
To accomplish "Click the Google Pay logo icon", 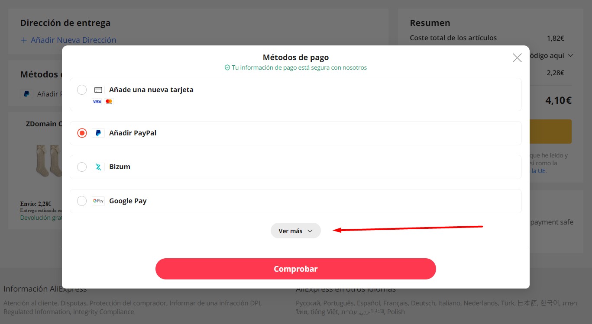I will (98, 201).
